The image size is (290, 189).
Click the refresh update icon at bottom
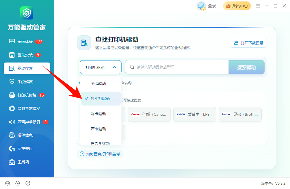28,183
